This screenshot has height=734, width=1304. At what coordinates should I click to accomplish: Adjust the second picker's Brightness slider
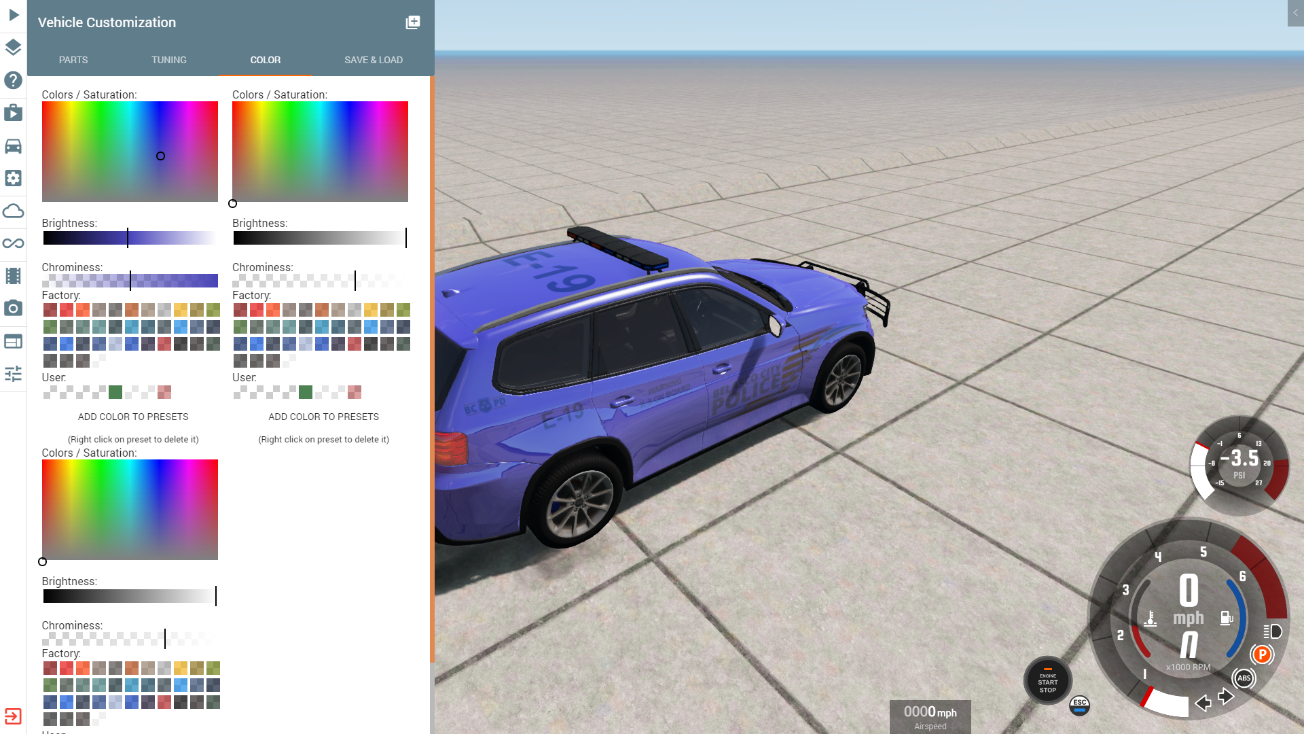pos(320,238)
